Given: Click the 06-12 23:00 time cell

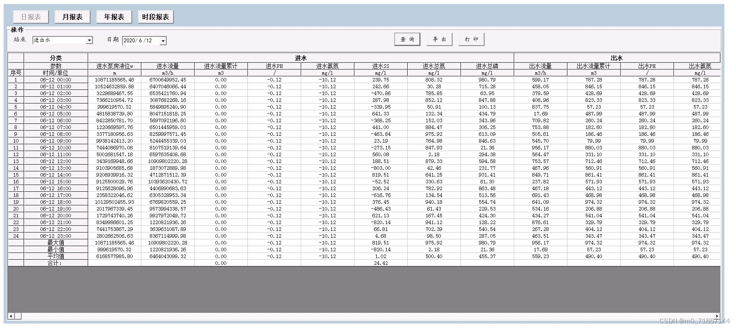Looking at the screenshot, I should tap(56, 236).
